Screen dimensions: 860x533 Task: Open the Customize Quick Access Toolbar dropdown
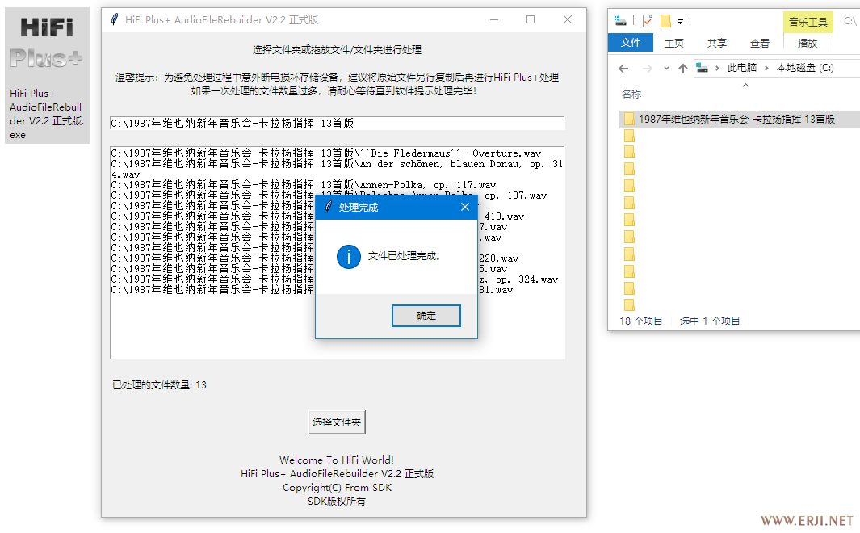tap(680, 21)
